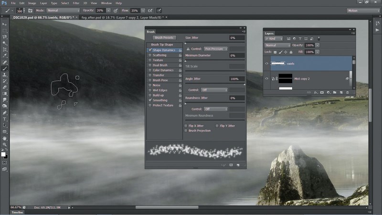Select the Type tool
This screenshot has height=215, width=382.
click(x=5, y=119)
